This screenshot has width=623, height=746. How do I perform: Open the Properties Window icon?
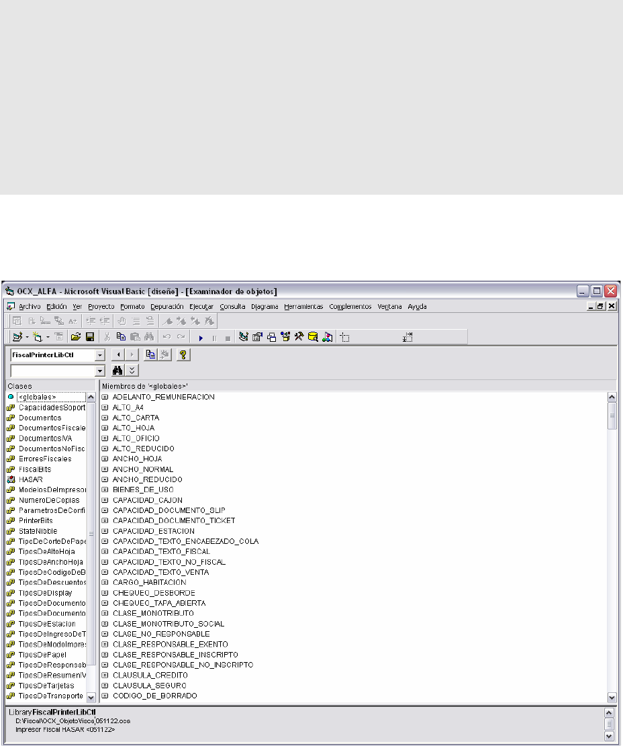(x=257, y=337)
